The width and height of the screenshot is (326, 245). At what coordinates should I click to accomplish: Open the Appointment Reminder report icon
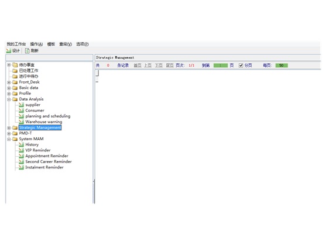[x=21, y=156]
